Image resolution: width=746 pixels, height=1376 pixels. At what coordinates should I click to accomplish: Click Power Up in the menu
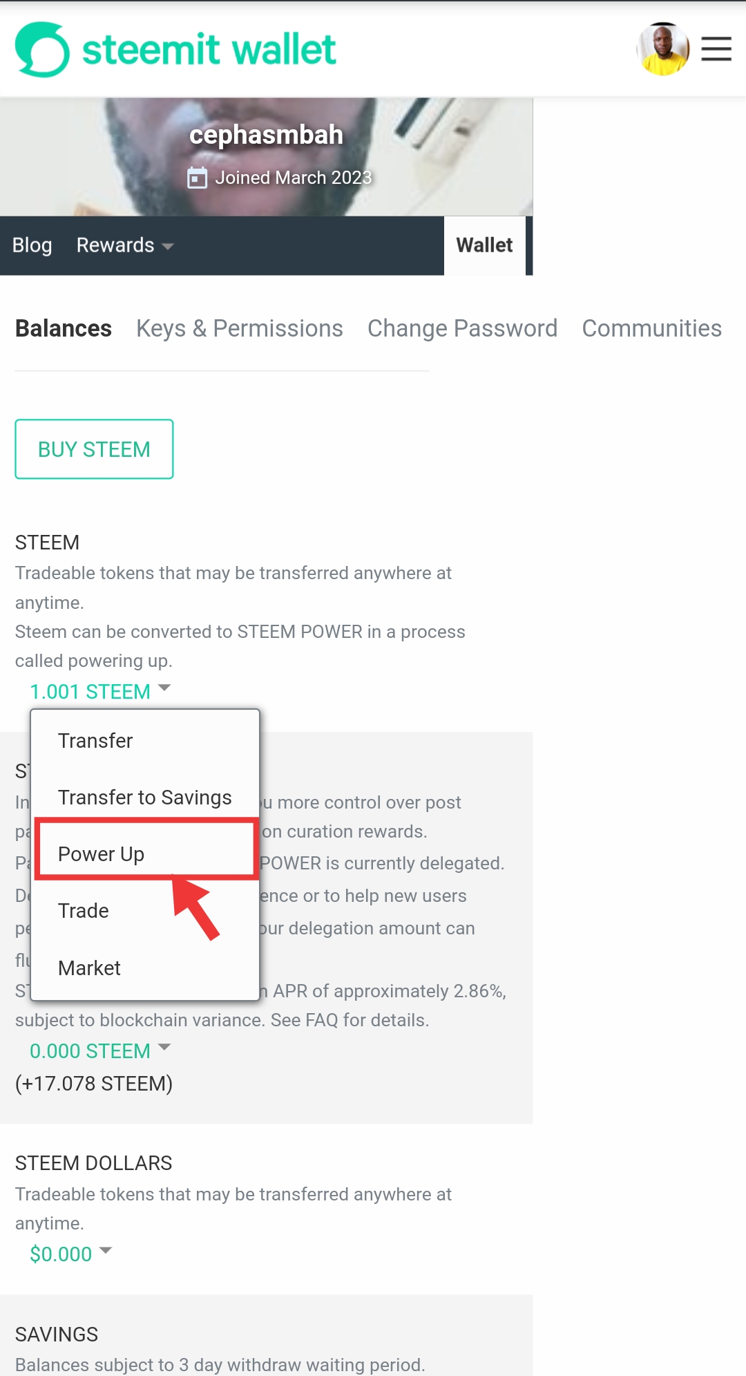102,854
